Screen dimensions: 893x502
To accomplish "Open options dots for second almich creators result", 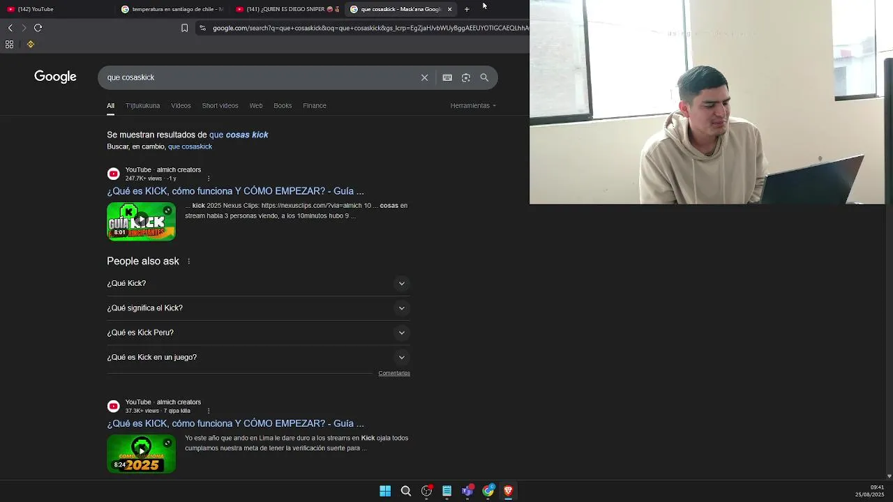I will click(208, 411).
